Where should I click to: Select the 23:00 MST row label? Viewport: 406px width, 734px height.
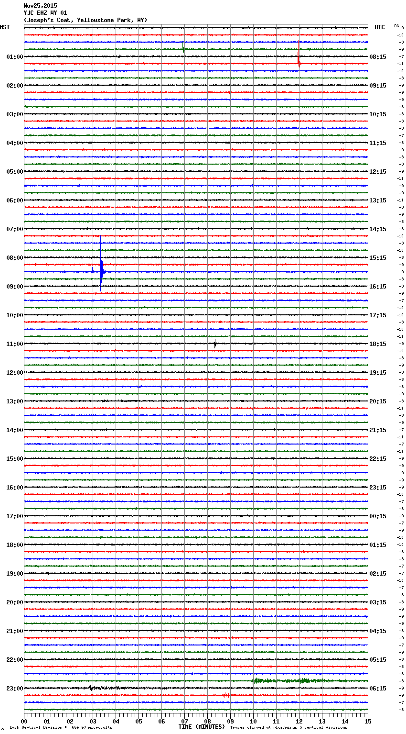pos(15,689)
